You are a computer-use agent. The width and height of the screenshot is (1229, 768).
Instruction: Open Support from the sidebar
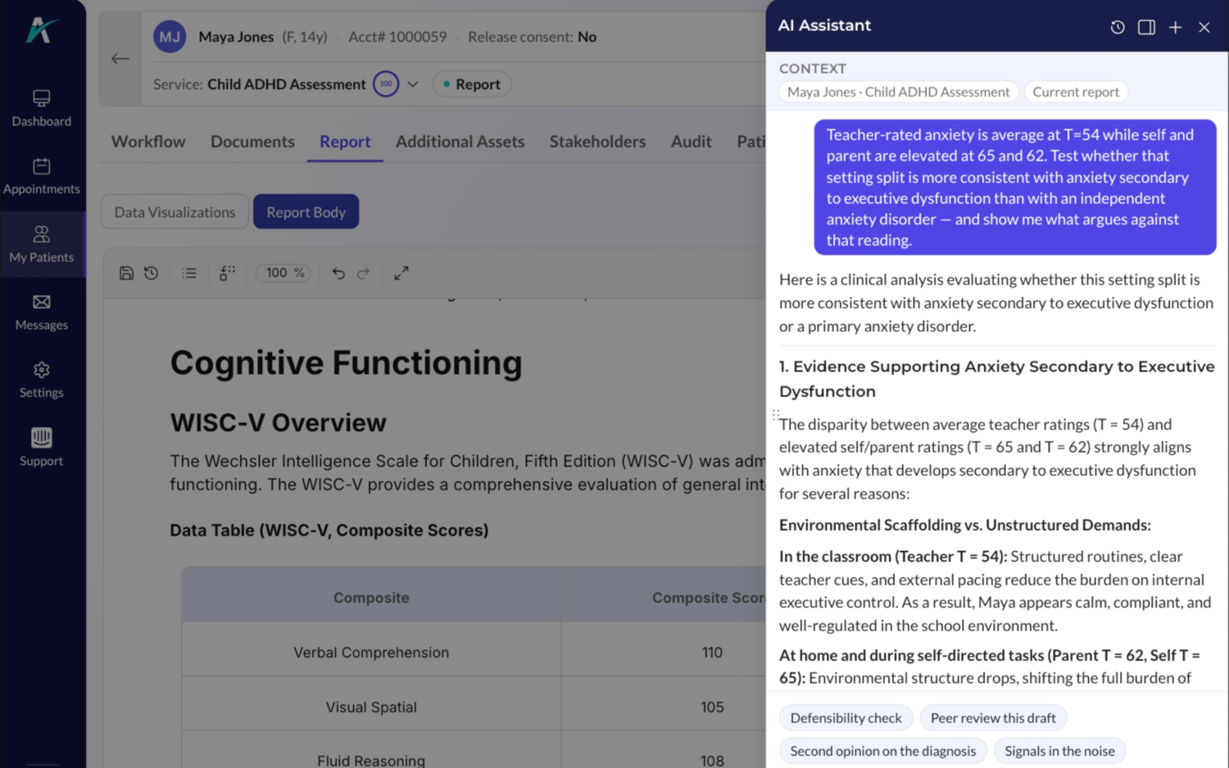pyautogui.click(x=42, y=448)
